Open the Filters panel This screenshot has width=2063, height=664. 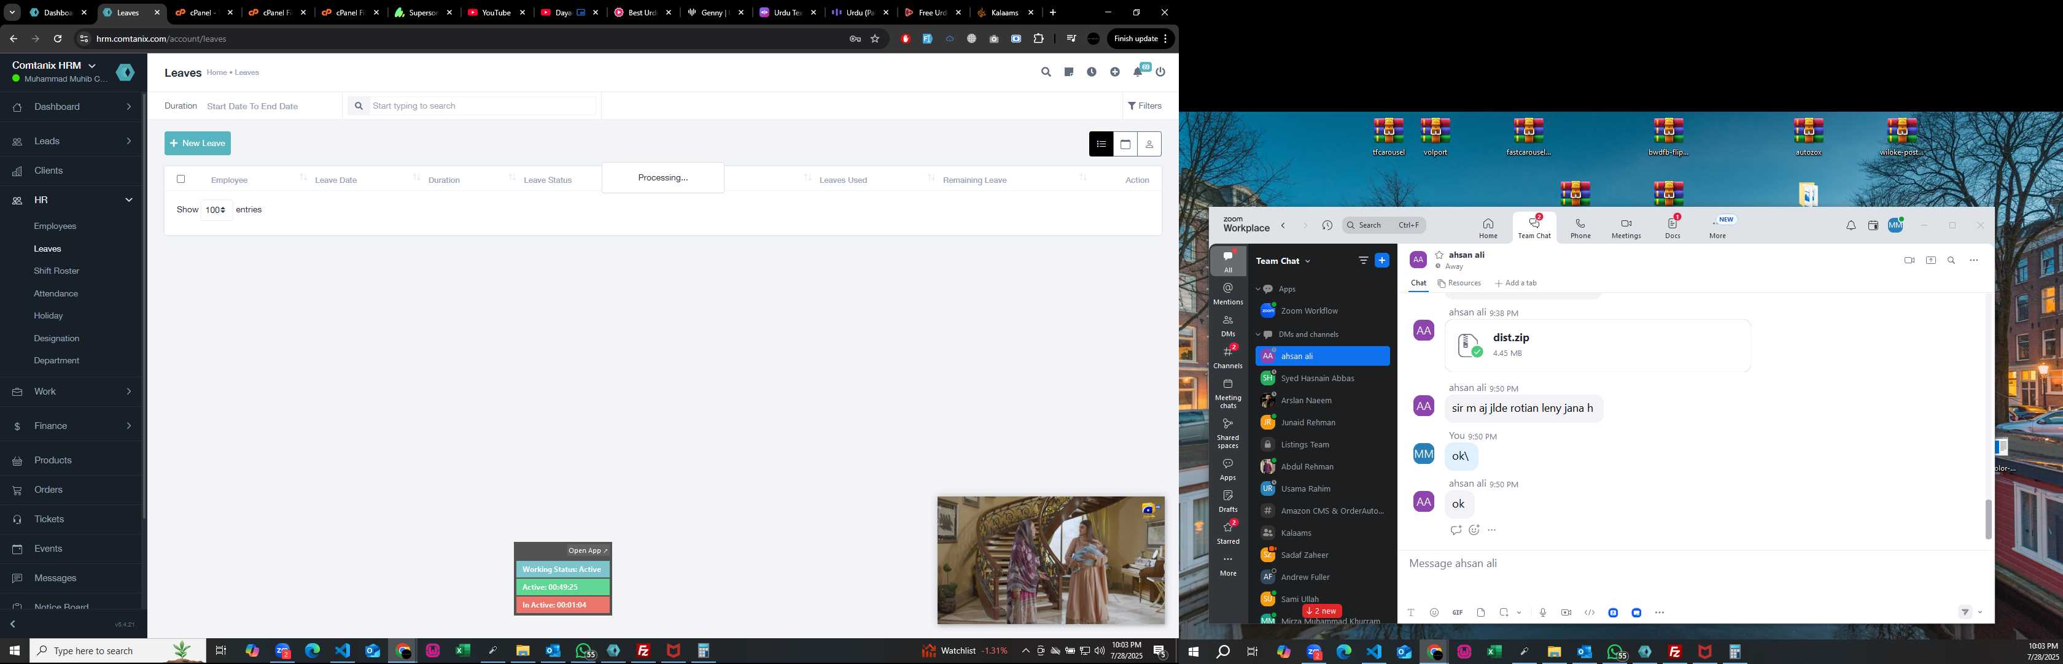tap(1144, 106)
